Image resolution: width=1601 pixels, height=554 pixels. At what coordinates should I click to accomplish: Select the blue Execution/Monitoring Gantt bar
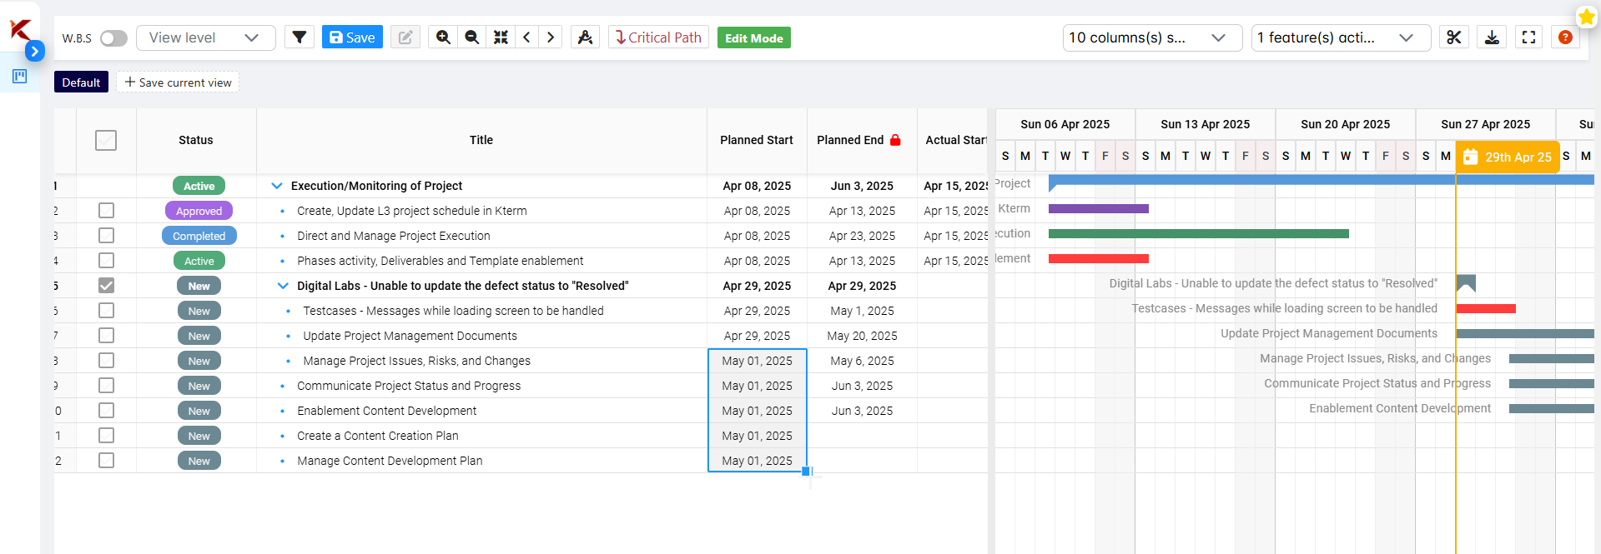(x=1322, y=180)
